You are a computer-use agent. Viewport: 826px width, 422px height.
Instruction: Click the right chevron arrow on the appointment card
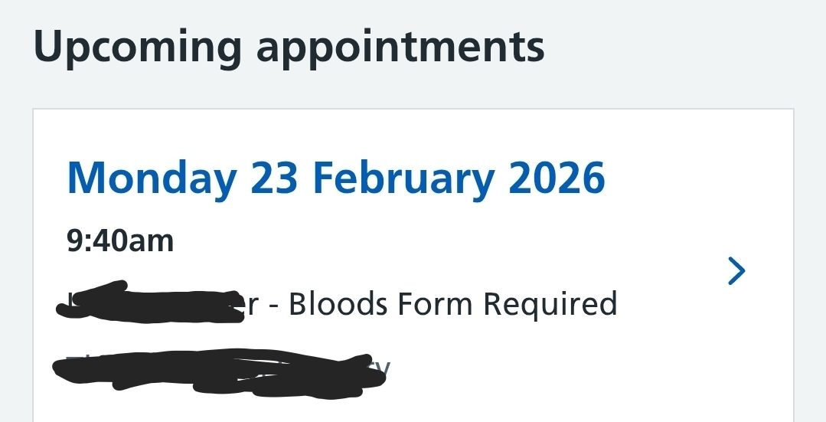pos(736,271)
